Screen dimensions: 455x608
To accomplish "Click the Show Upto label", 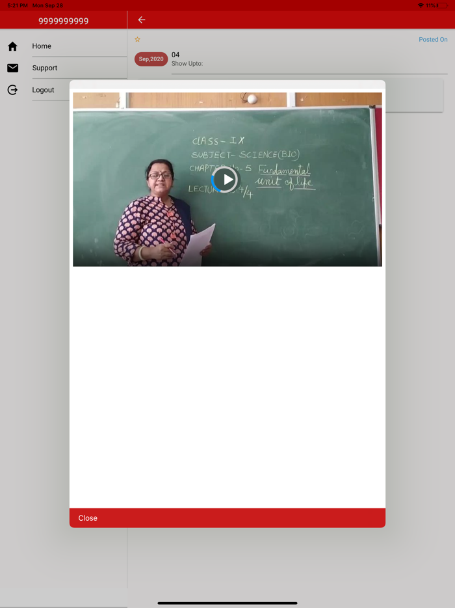I will point(187,64).
